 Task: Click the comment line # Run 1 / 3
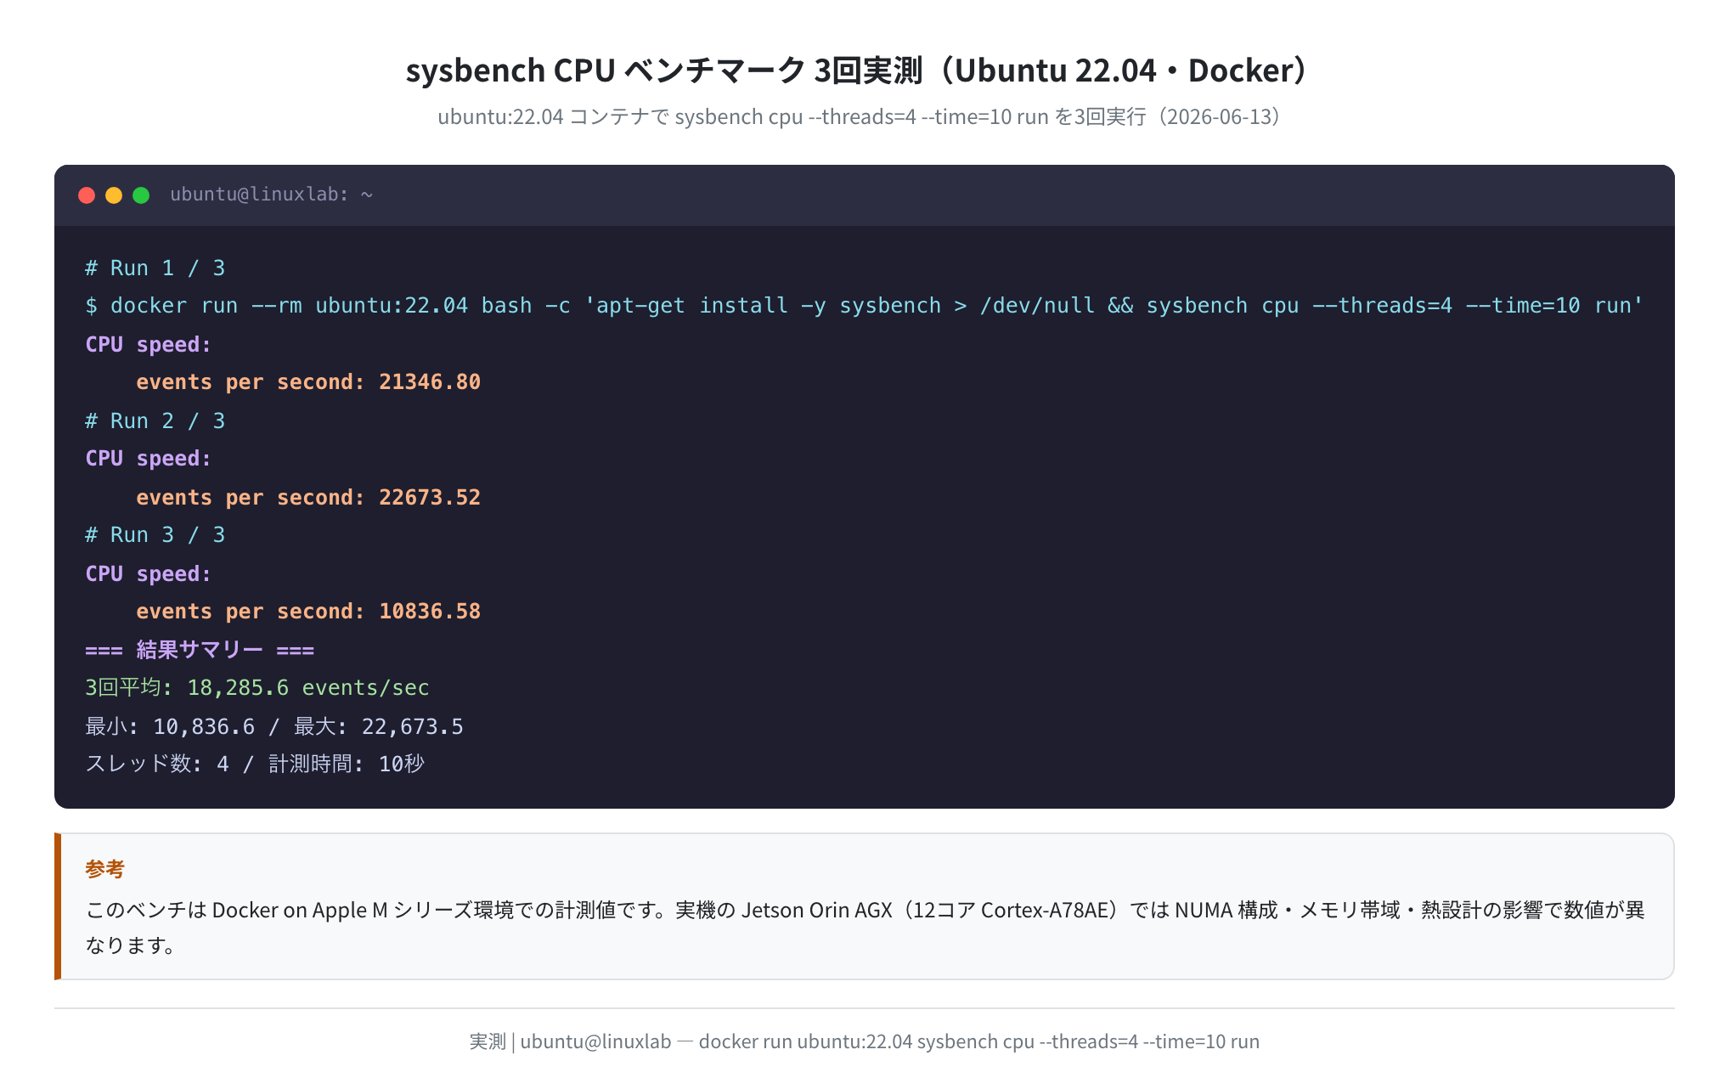tap(155, 268)
